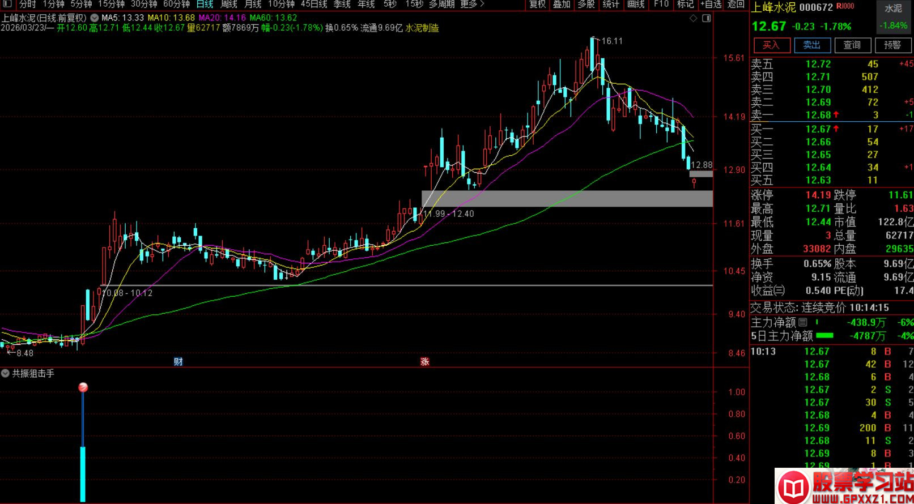This screenshot has height=504, width=914.
Task: Click the red signal ball in 共振狙击手 indicator
Action: 83,387
